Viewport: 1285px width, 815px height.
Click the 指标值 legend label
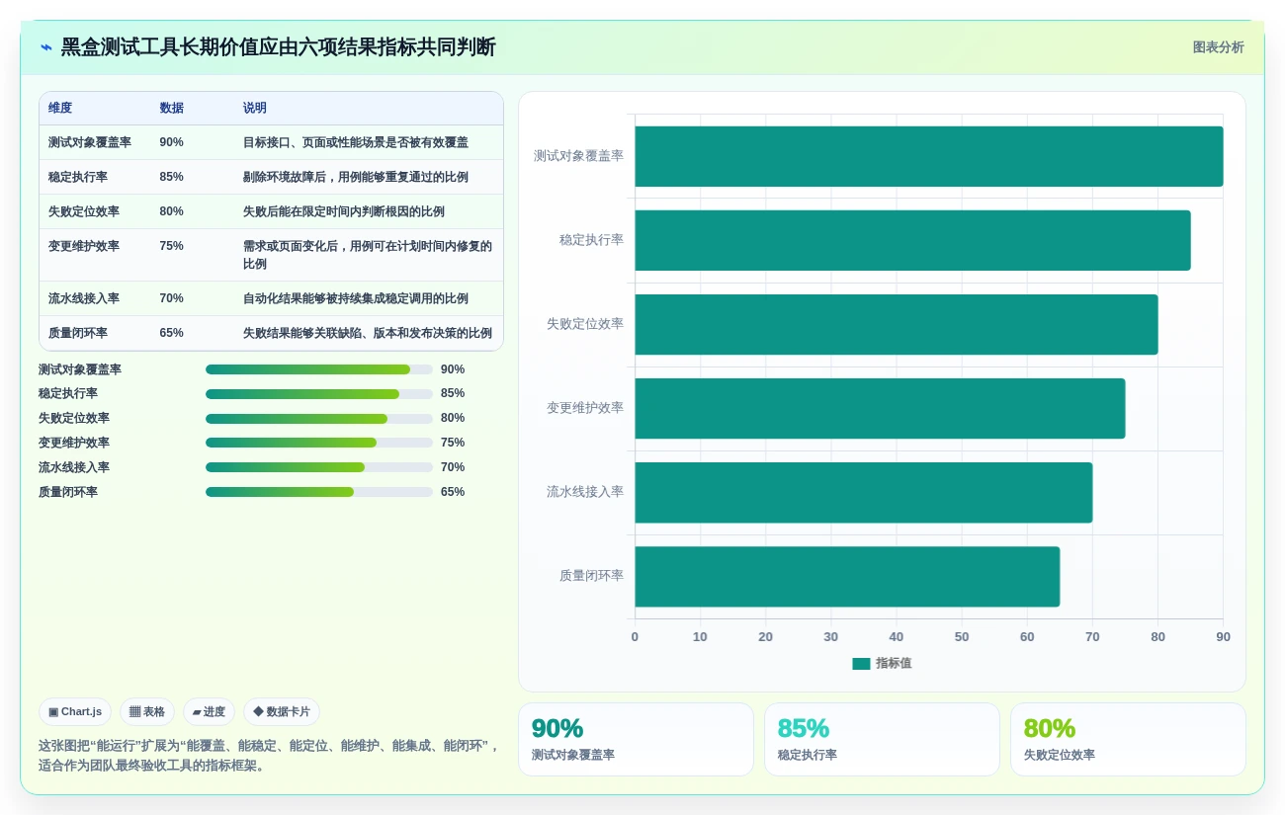(894, 664)
